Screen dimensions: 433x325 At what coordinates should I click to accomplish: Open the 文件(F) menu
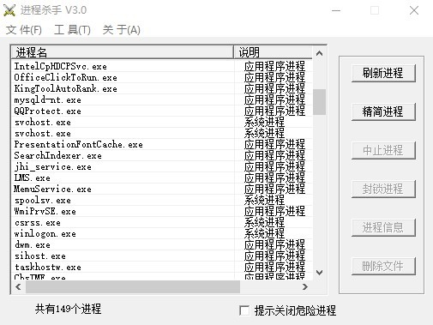coord(24,30)
